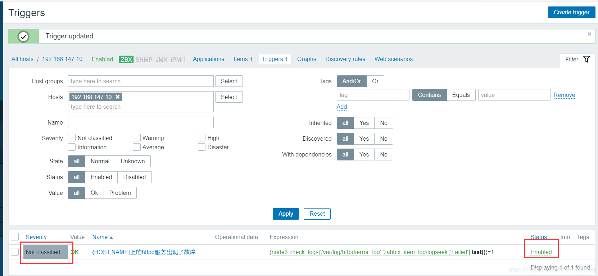598x276 pixels.
Task: Check the Average severity checkbox
Action: point(137,147)
